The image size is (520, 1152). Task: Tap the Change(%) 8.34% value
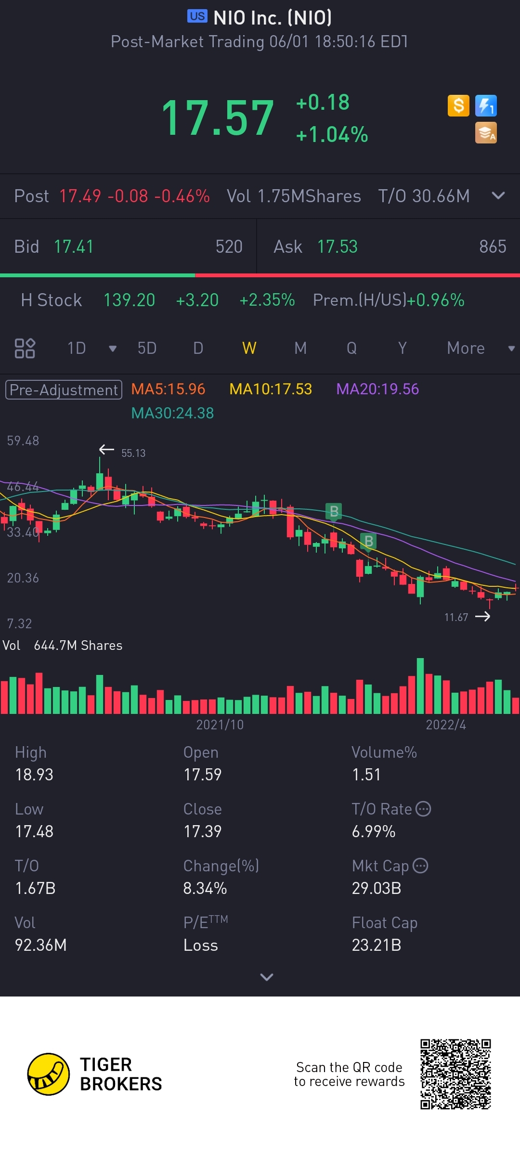205,888
